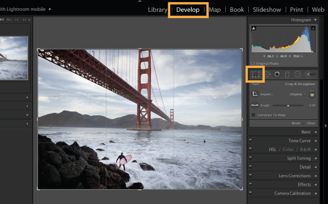This screenshot has height=204, width=328.
Task: Set navigator zoom to 1:1
Action: click(17, 20)
